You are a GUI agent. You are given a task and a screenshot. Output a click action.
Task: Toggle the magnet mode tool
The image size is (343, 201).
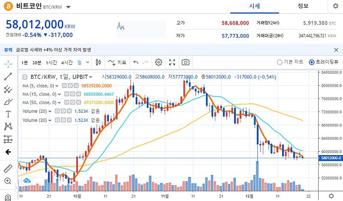[x=8, y=198]
